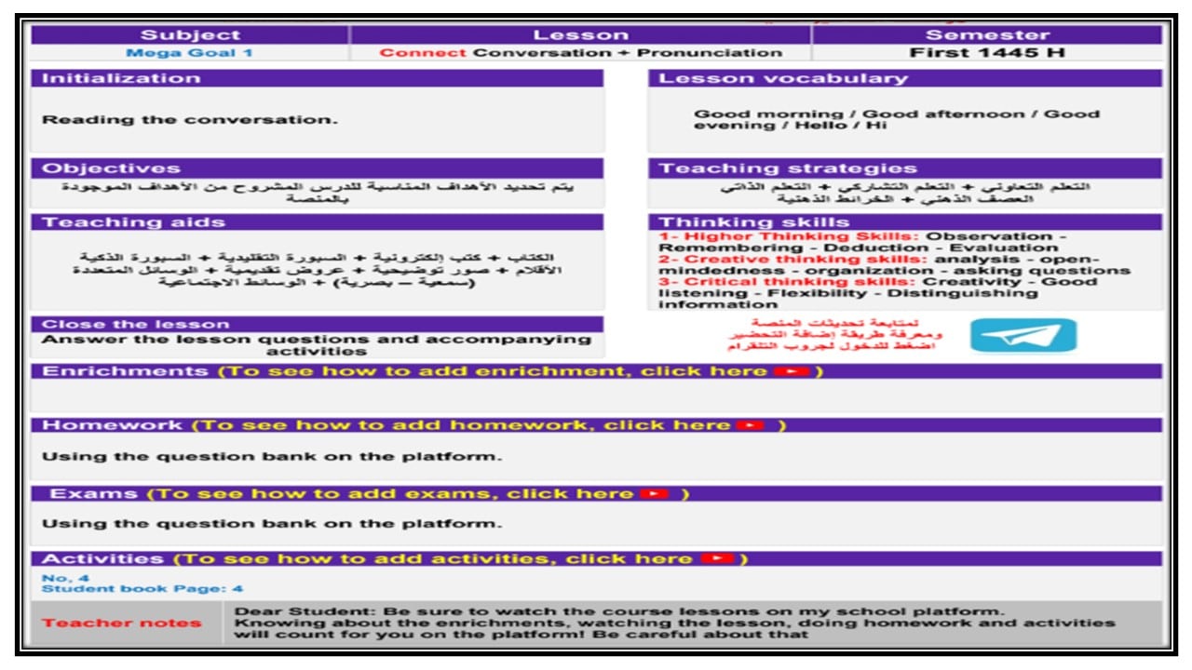1192x670 pixels.
Task: Click the red 'Teacher notes' label
Action: [122, 623]
